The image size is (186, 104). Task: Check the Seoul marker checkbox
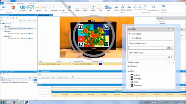(129, 82)
